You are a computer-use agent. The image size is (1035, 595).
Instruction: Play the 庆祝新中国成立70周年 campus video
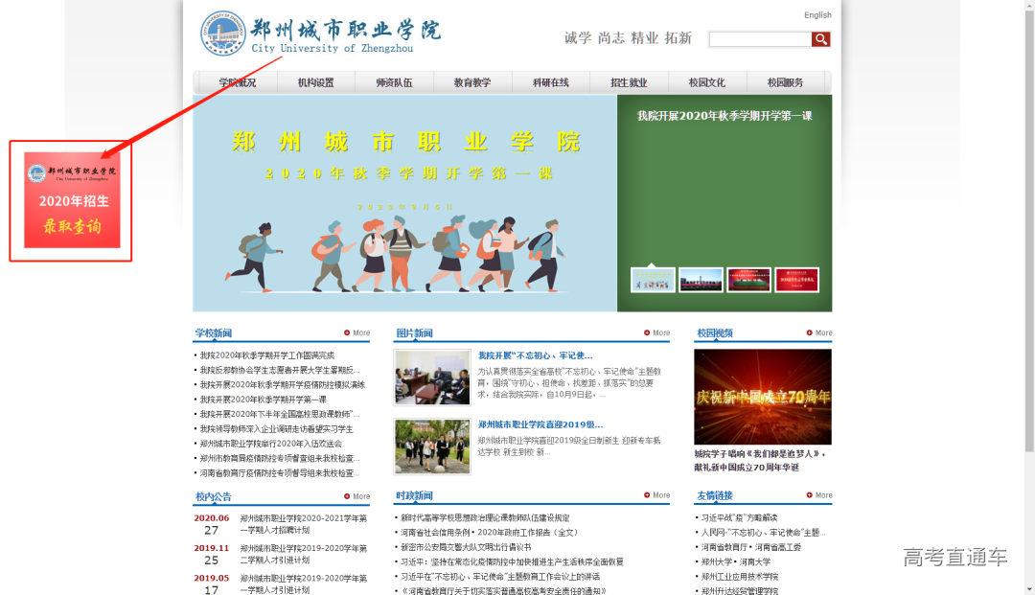coord(762,396)
